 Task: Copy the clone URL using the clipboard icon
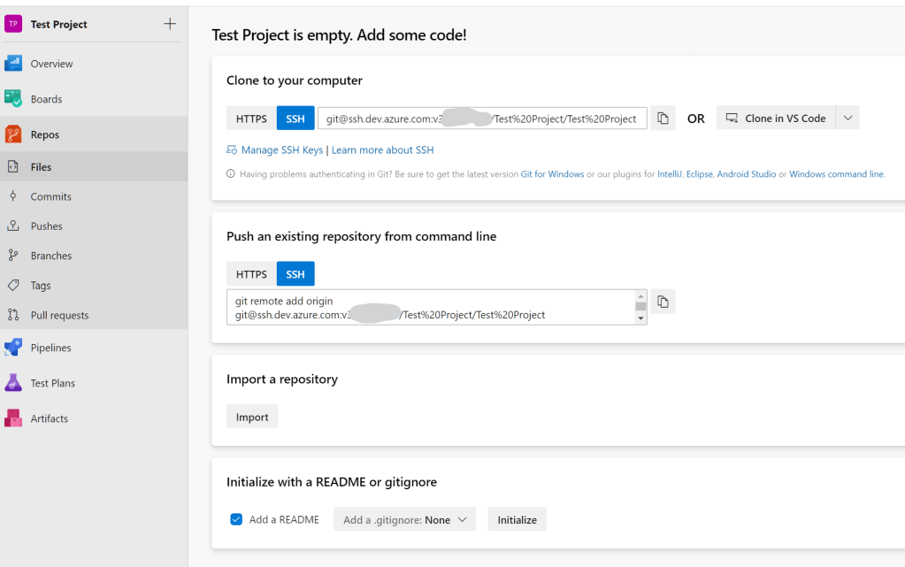(x=663, y=117)
